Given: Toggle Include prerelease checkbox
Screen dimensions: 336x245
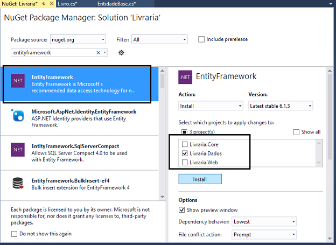Looking at the screenshot, I should [201, 39].
